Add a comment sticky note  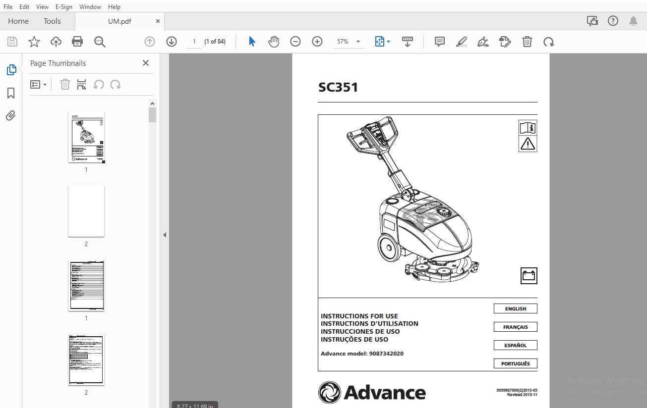point(439,42)
